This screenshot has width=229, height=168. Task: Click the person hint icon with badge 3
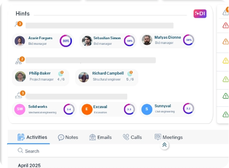click(19, 24)
